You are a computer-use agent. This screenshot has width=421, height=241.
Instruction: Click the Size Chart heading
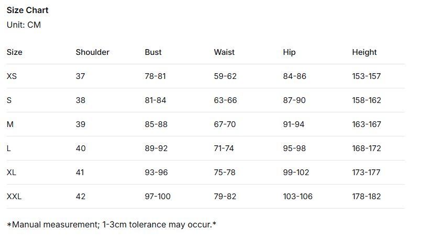27,10
